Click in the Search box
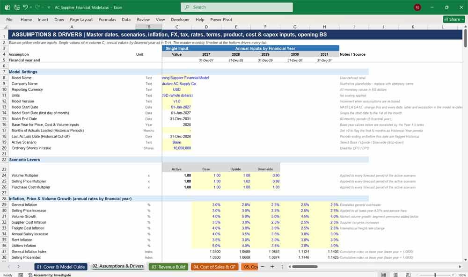This screenshot has width=468, height=277. (237, 7)
